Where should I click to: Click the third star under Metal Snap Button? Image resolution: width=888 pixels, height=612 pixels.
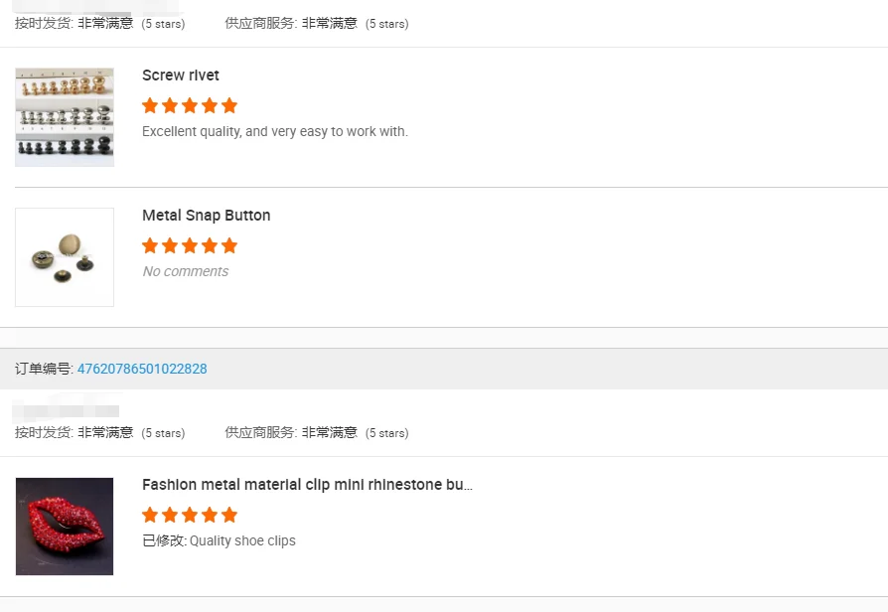(190, 245)
